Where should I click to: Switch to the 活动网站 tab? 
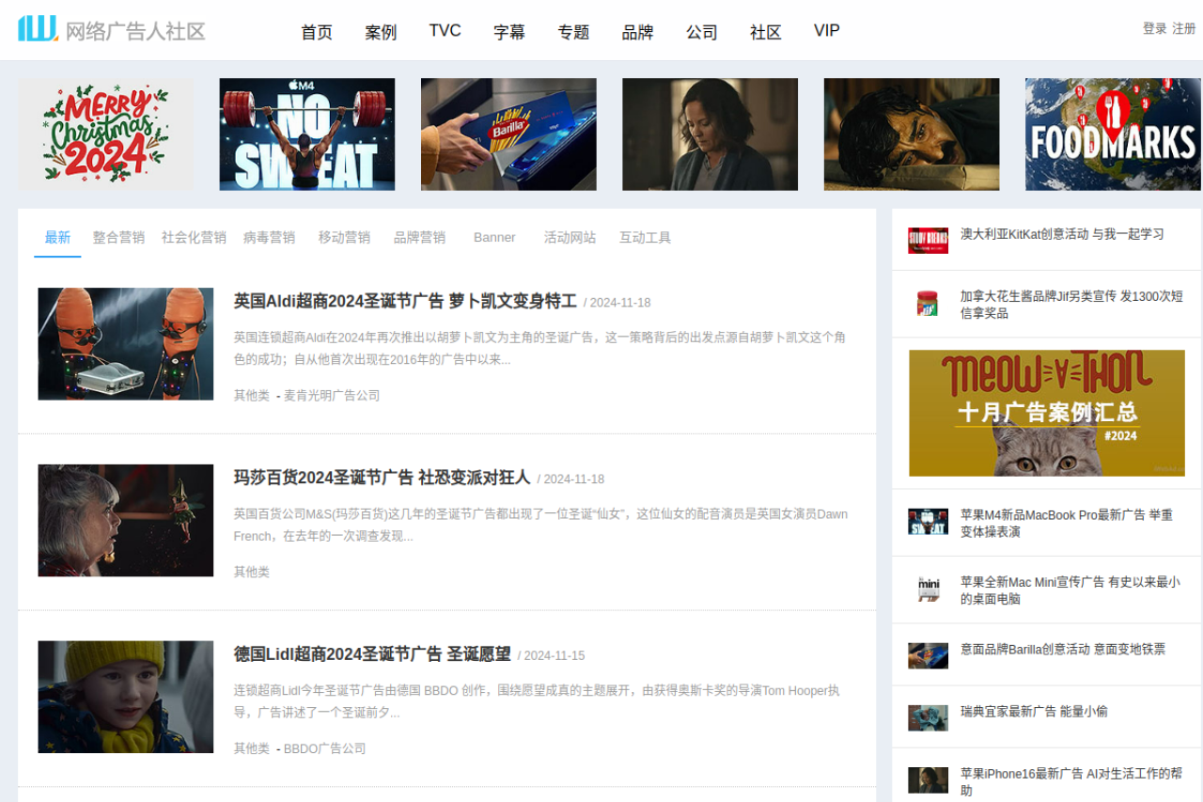570,238
